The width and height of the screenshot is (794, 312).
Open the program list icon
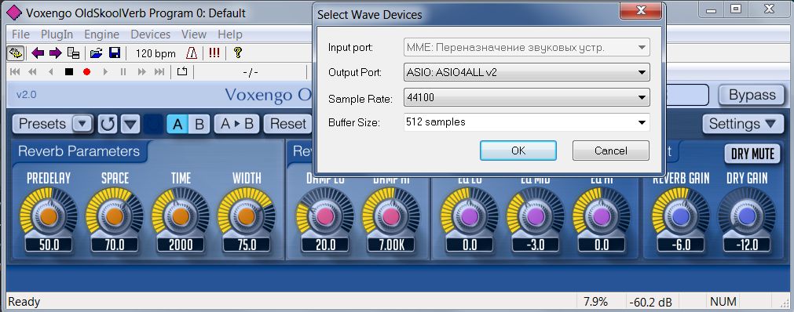(73, 53)
